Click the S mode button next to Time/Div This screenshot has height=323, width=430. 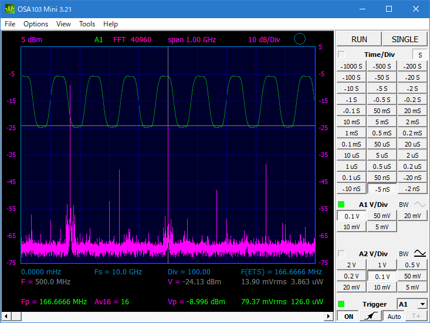point(420,55)
